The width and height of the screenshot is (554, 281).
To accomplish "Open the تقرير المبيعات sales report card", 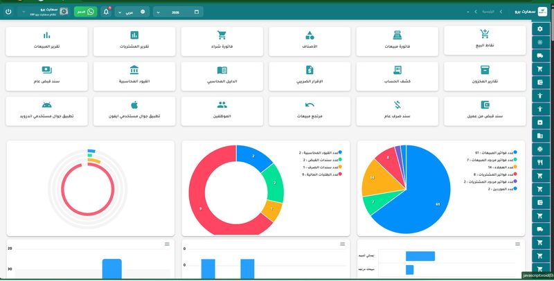I will click(46, 41).
